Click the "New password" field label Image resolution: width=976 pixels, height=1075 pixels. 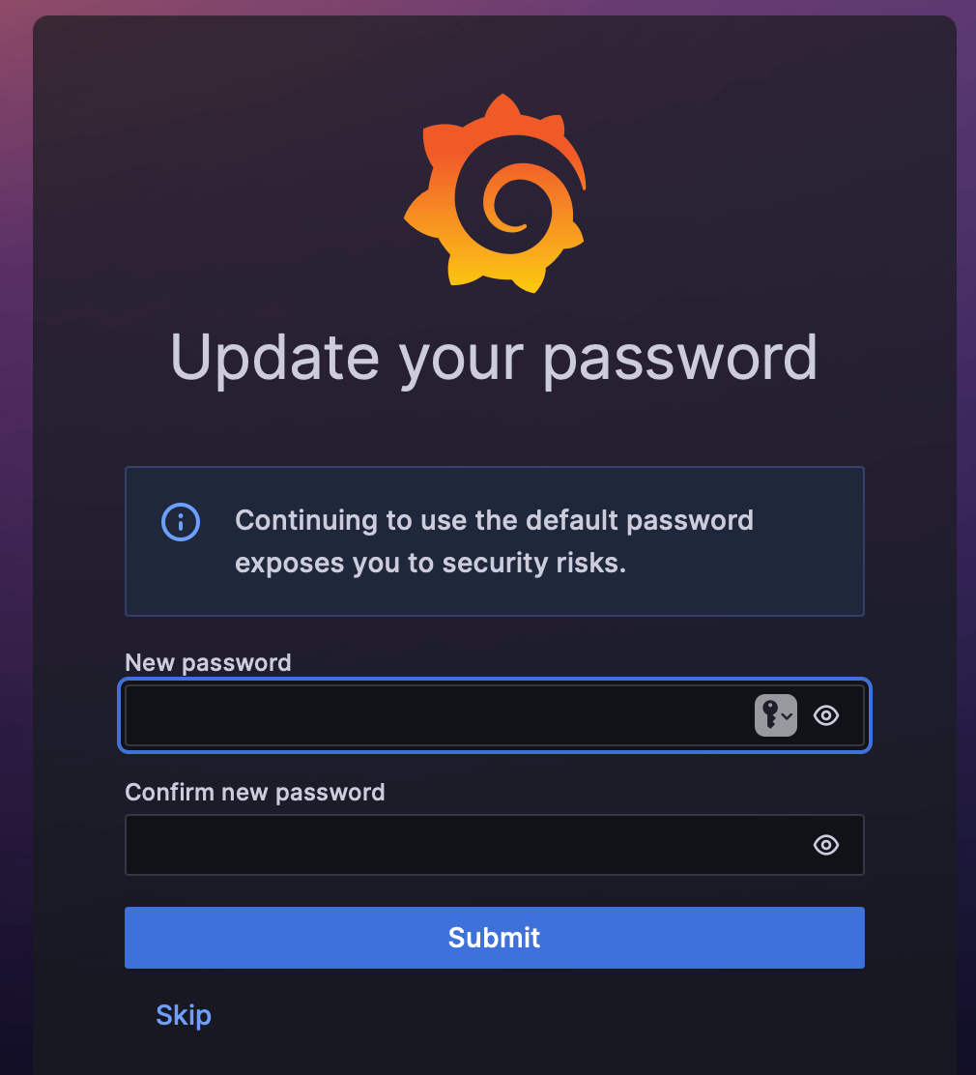pos(208,662)
